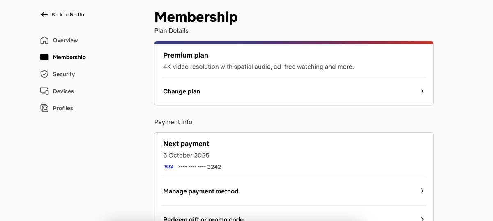The image size is (493, 221).
Task: Switch to the Devices sidebar label
Action: [63, 91]
